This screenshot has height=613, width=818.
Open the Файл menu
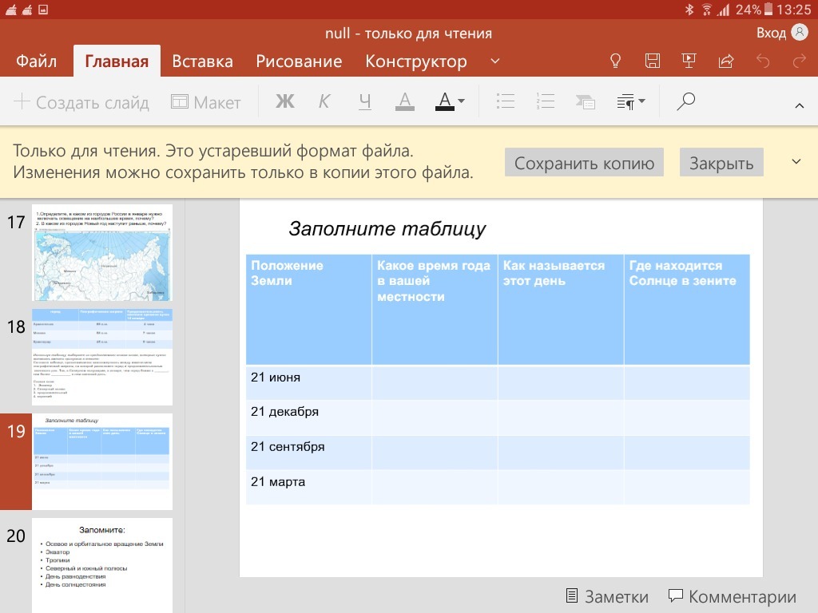point(36,61)
